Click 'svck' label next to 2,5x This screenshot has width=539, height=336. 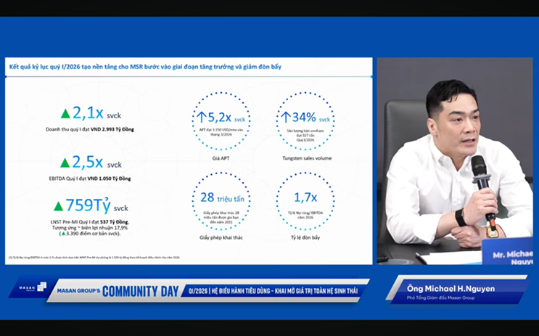[115, 165]
